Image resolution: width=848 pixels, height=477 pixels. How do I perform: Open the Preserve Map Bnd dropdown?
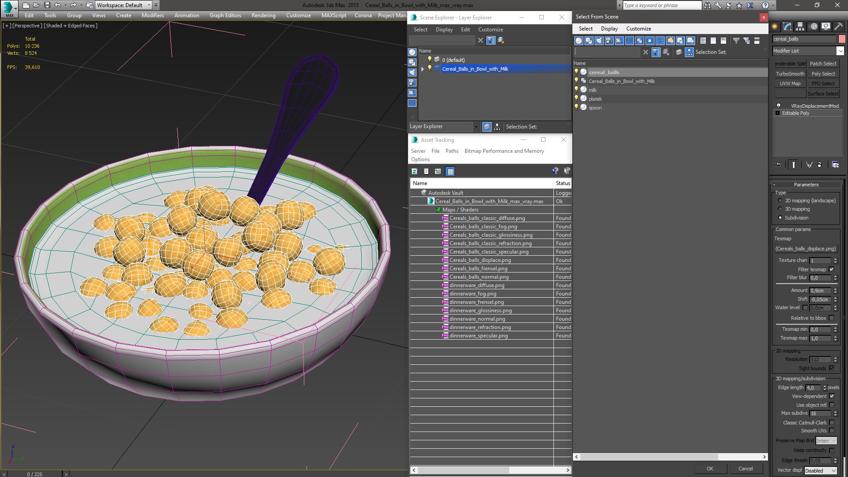point(826,441)
